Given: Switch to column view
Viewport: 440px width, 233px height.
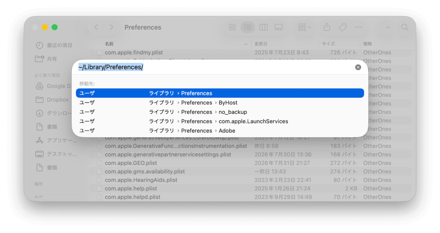Looking at the screenshot, I should coord(263,27).
